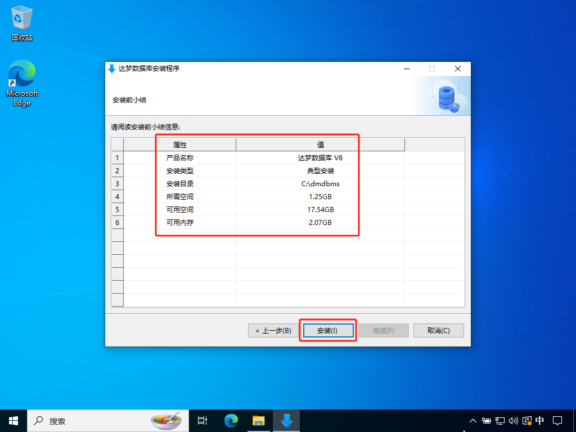Show hidden system tray icons
Screen dimensions: 576x432
[x=472, y=421]
